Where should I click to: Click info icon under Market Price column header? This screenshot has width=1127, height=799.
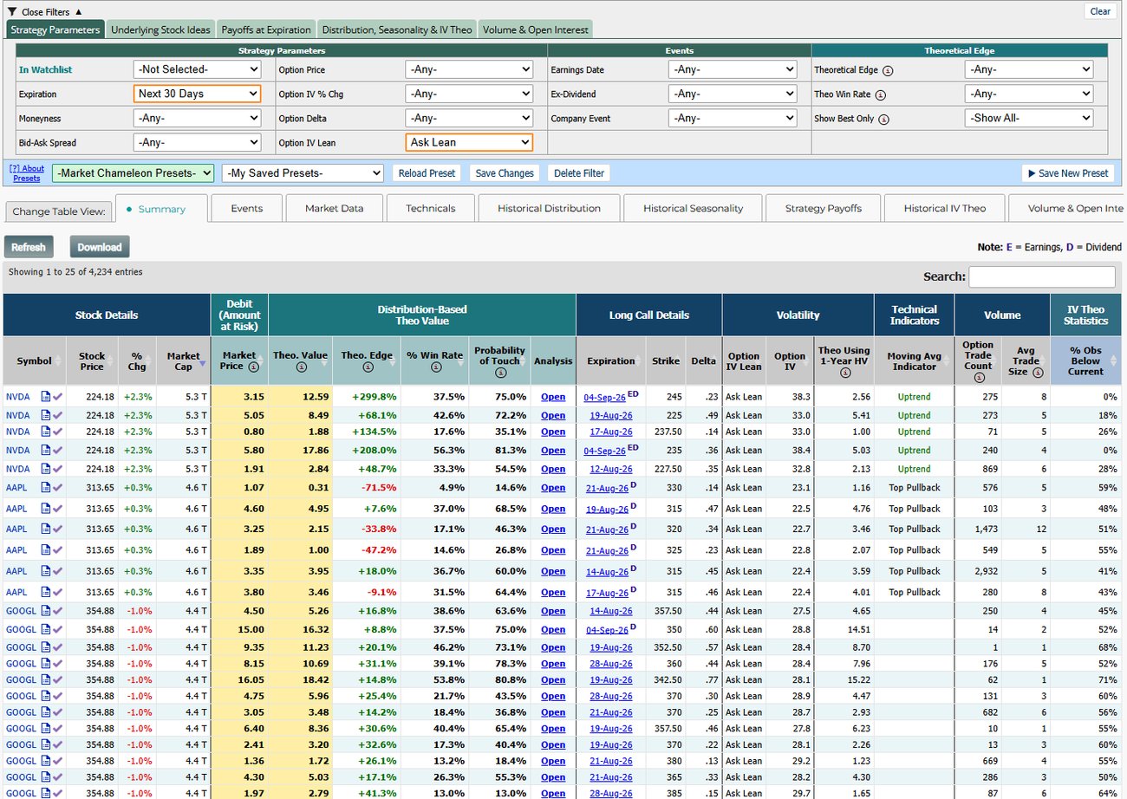(x=253, y=367)
